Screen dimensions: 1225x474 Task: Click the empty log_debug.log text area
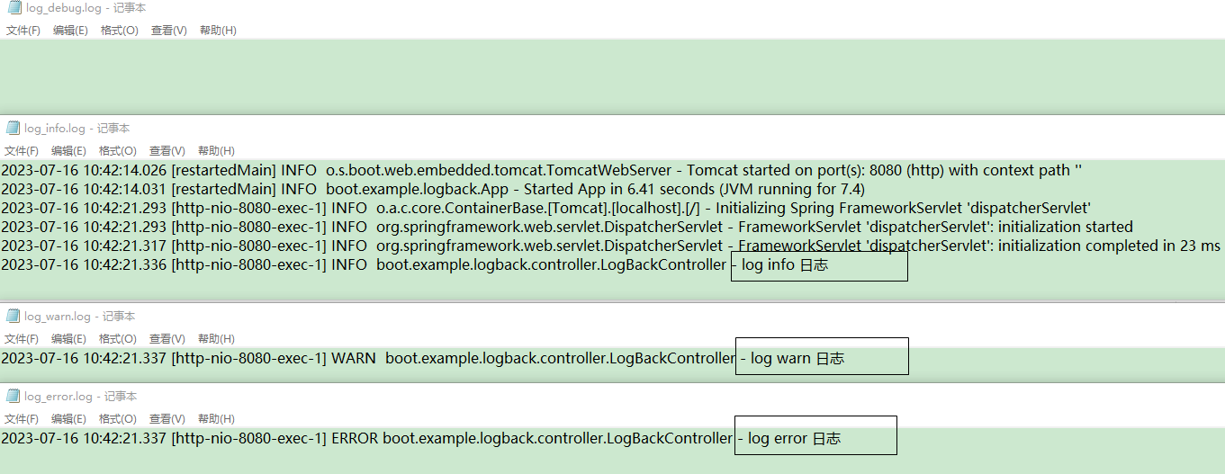[x=612, y=76]
